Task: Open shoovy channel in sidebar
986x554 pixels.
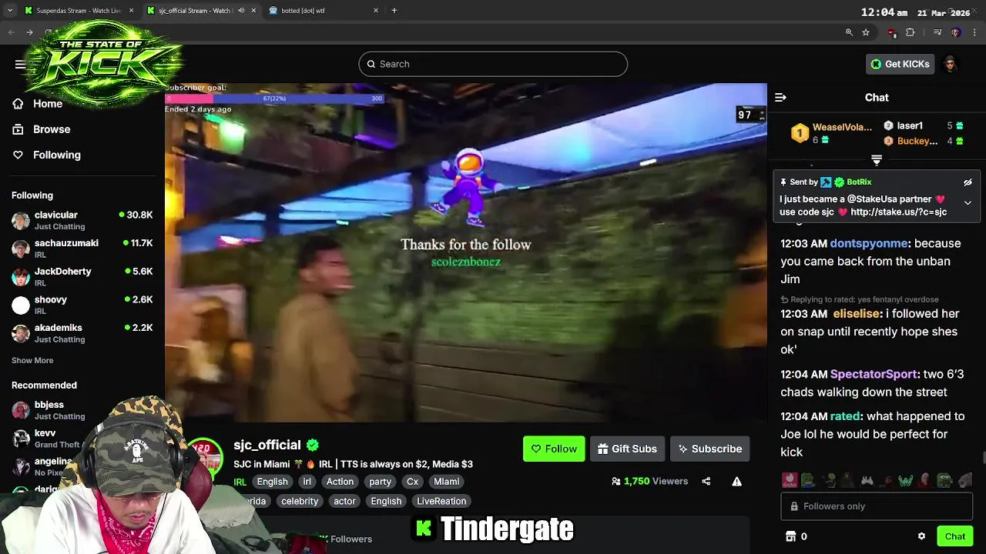Action: [82, 305]
